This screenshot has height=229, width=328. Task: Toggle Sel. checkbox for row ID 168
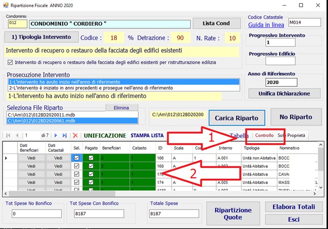77,166
